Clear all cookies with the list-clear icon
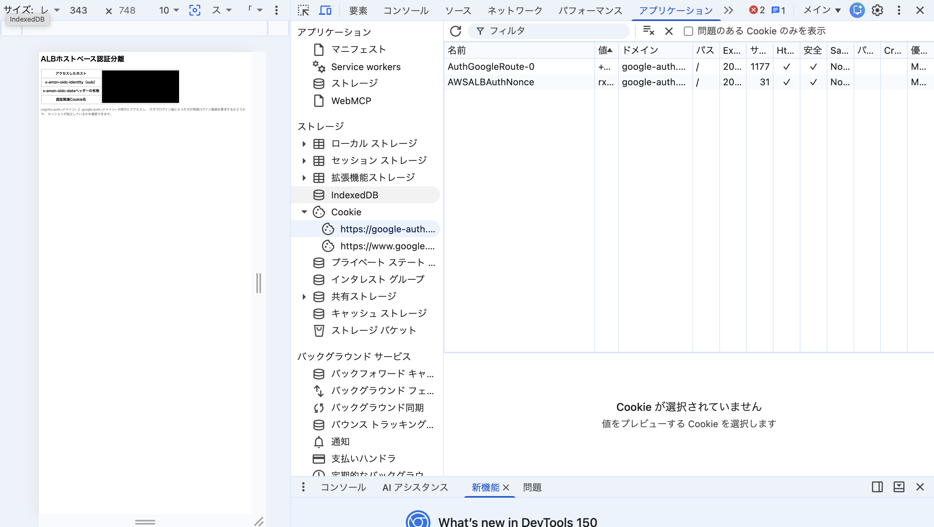 tap(648, 31)
